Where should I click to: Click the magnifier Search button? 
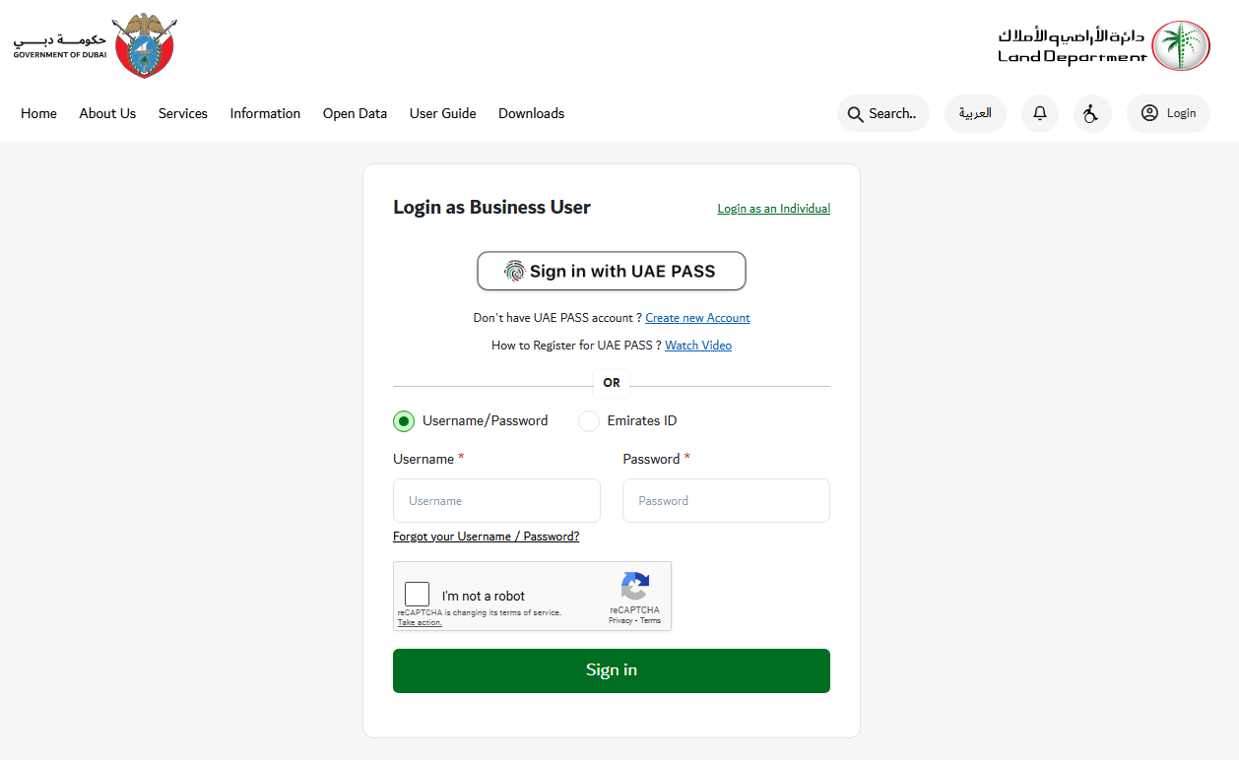[x=882, y=113]
